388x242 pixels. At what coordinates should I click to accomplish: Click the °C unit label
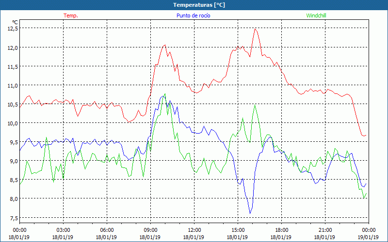15,22
